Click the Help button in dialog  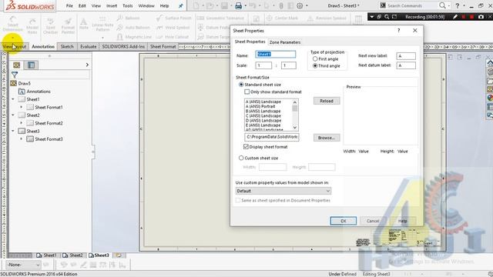coord(403,221)
